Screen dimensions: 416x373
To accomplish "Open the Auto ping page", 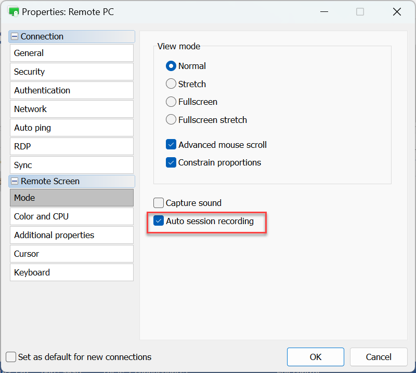I will coord(71,128).
